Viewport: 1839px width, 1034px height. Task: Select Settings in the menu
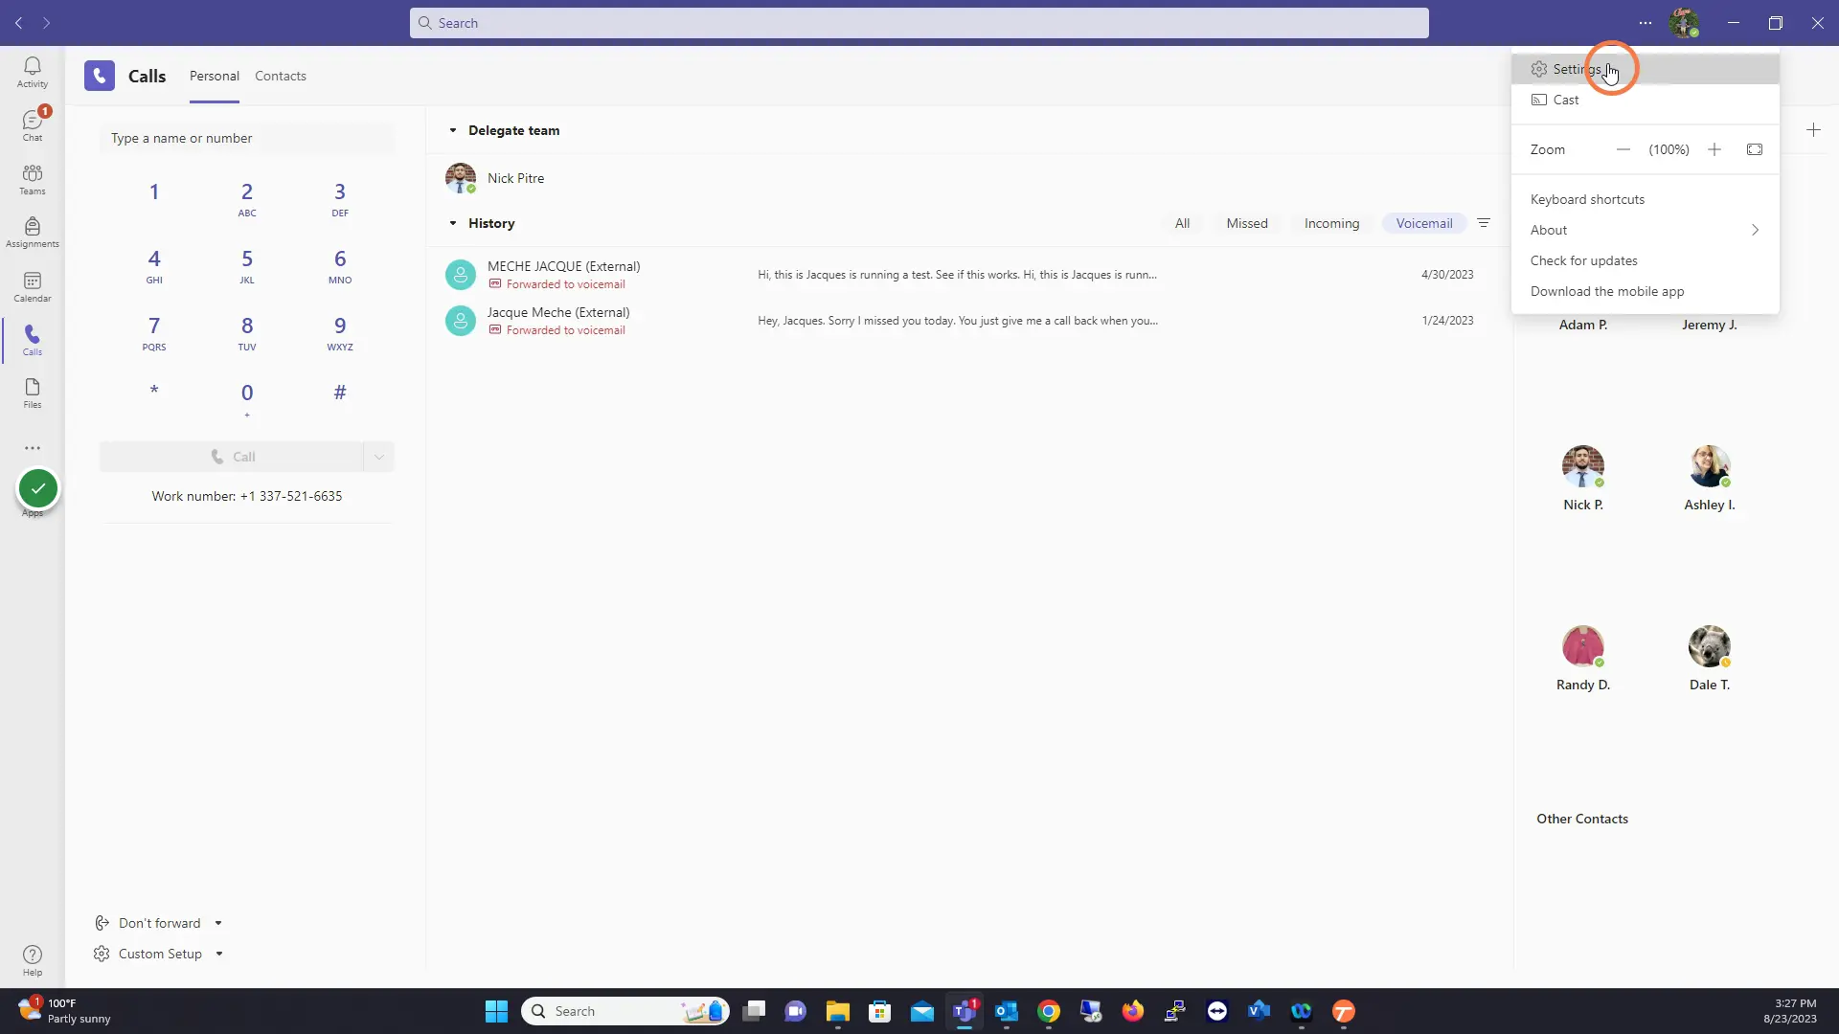1646,69
